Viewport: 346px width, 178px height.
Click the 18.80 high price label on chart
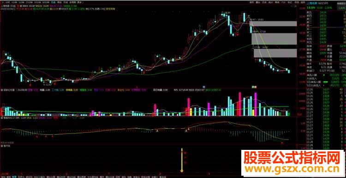227,13
